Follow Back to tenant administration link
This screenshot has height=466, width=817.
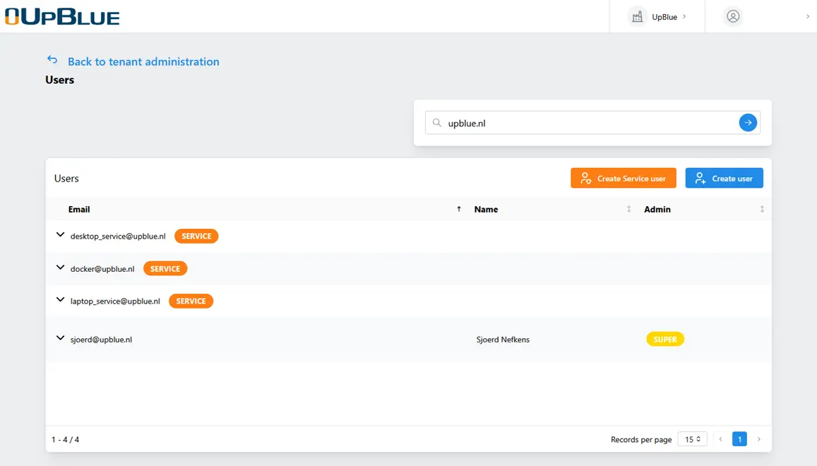[x=143, y=61]
